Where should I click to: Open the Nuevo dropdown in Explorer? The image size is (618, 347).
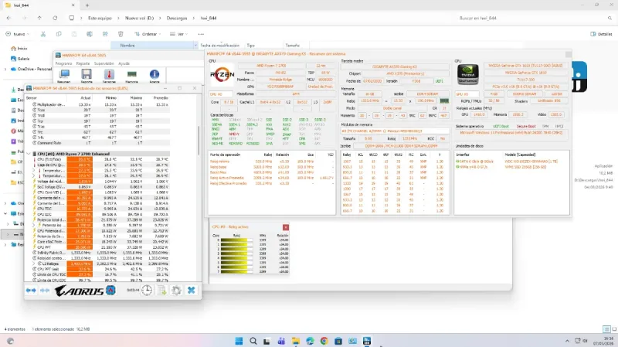tap(17, 34)
